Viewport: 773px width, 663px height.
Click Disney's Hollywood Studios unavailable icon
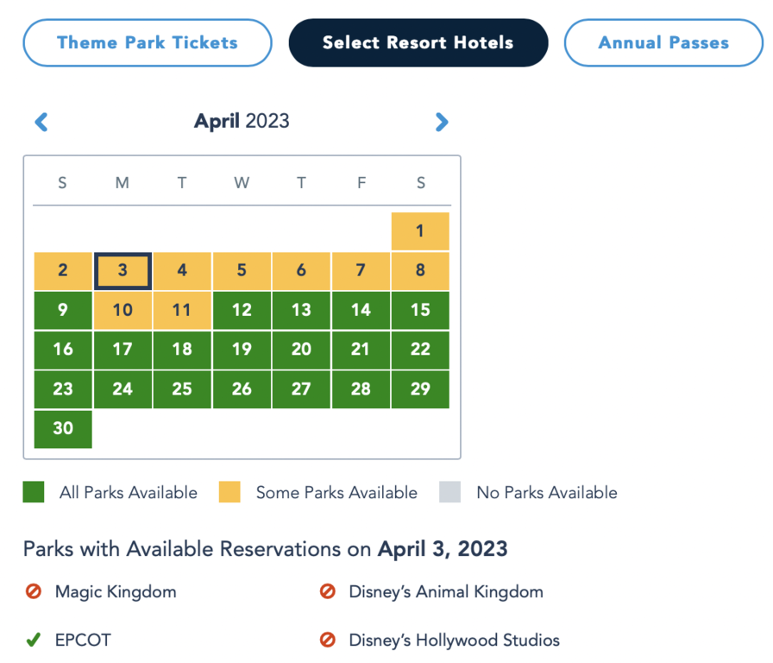tap(327, 641)
